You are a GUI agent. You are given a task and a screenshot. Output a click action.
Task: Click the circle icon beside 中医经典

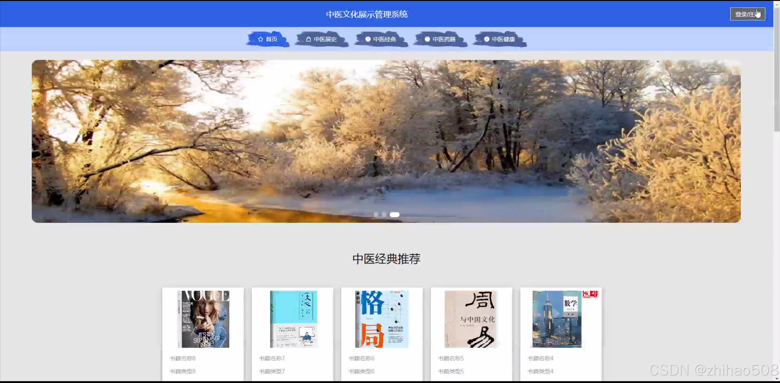(x=368, y=39)
